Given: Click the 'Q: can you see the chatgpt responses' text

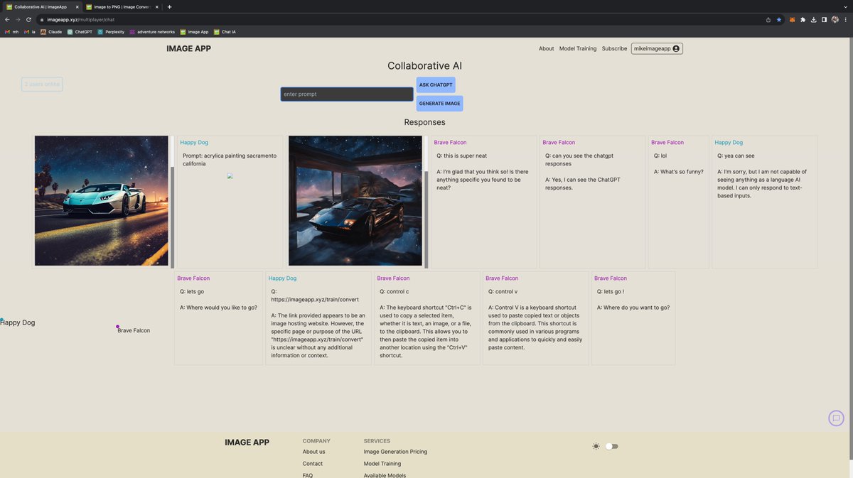Looking at the screenshot, I should click(x=579, y=160).
